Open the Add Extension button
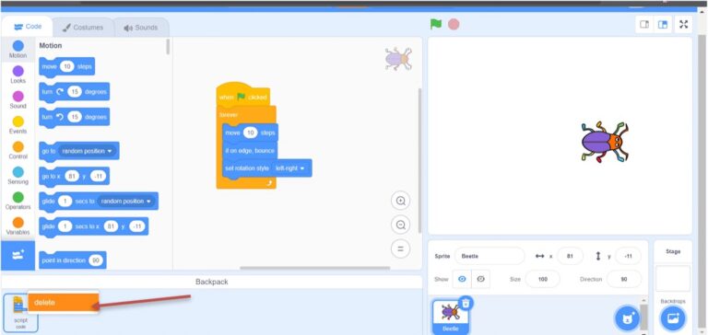 coord(18,255)
